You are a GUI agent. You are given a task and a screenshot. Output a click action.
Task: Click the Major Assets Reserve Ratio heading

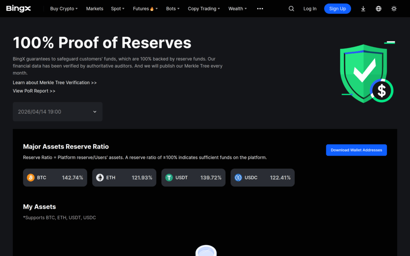[x=66, y=146]
